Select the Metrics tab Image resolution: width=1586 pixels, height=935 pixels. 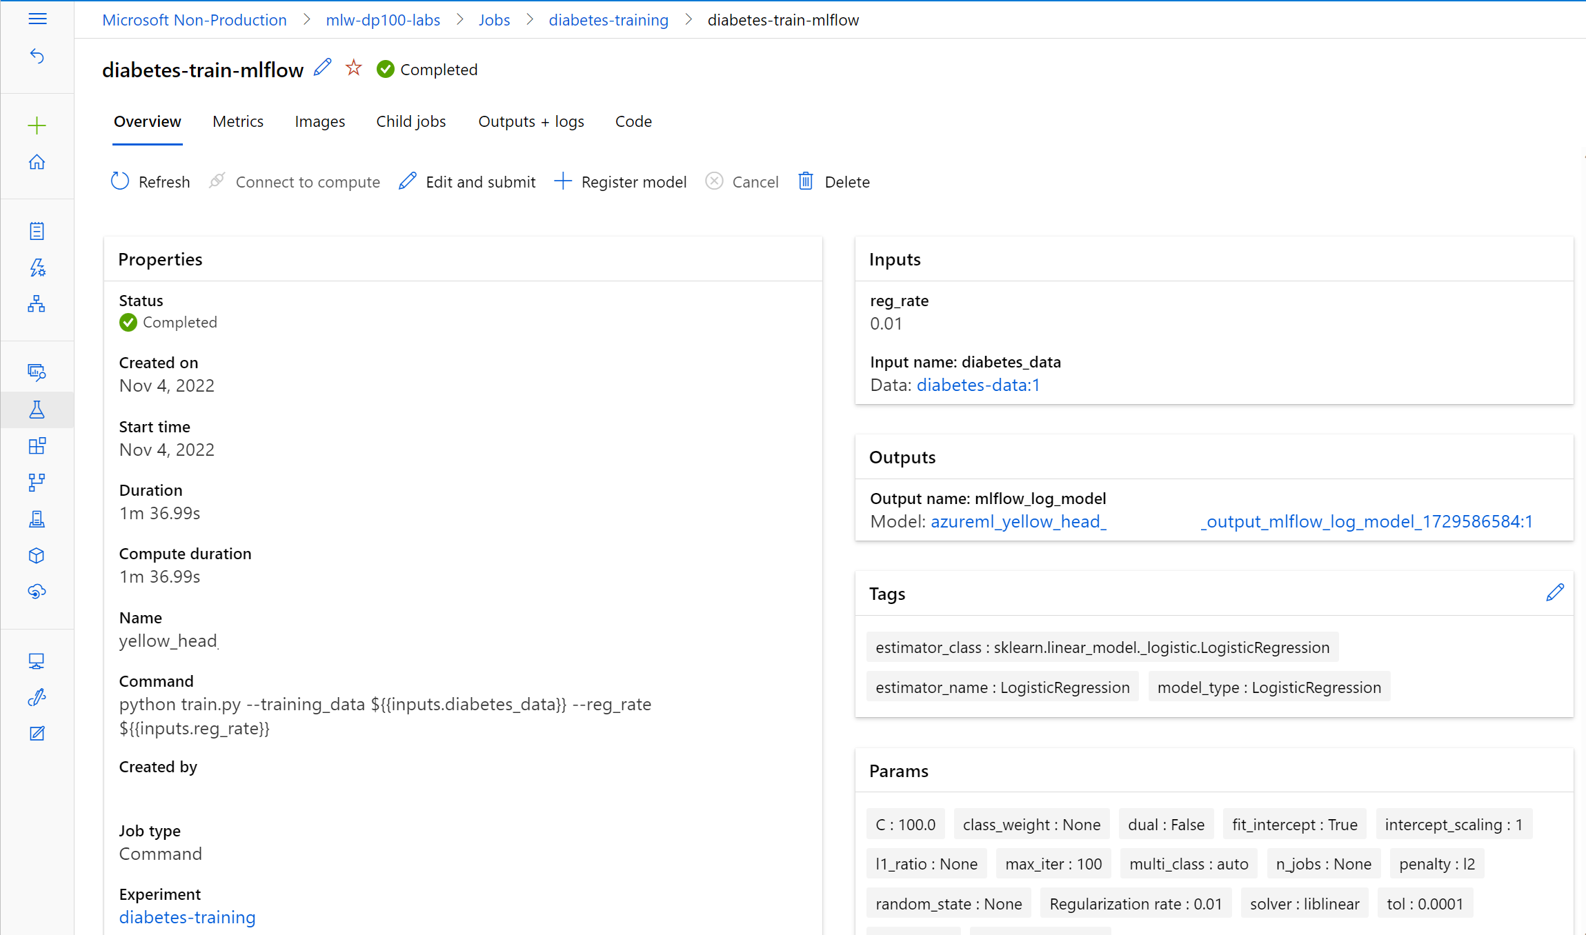238,121
